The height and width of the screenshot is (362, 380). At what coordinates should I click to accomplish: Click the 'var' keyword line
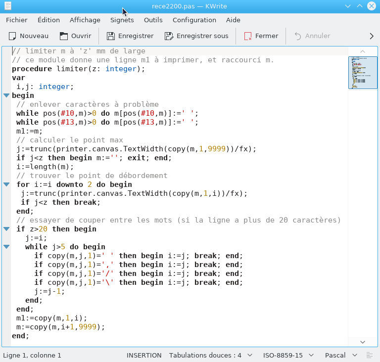pos(18,78)
